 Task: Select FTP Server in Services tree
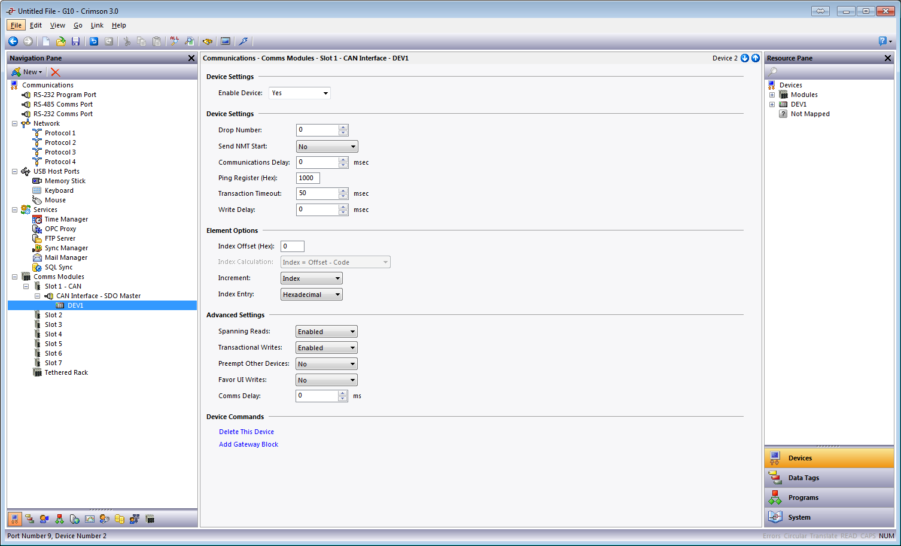[x=60, y=238]
